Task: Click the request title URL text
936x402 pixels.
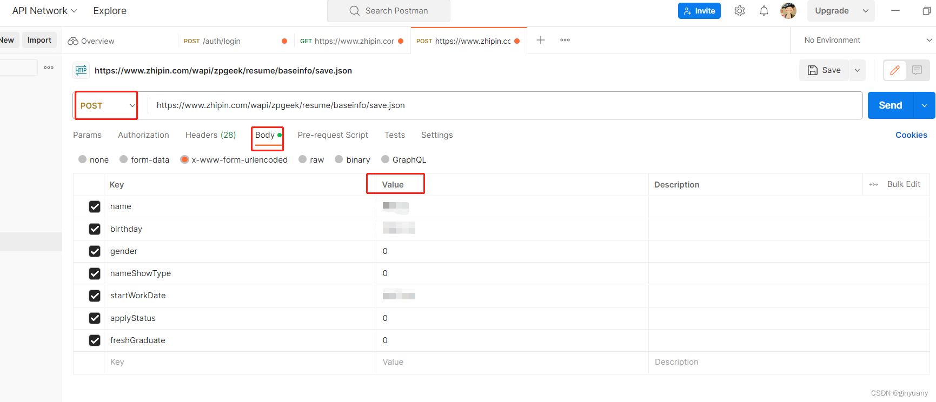Action: click(223, 71)
